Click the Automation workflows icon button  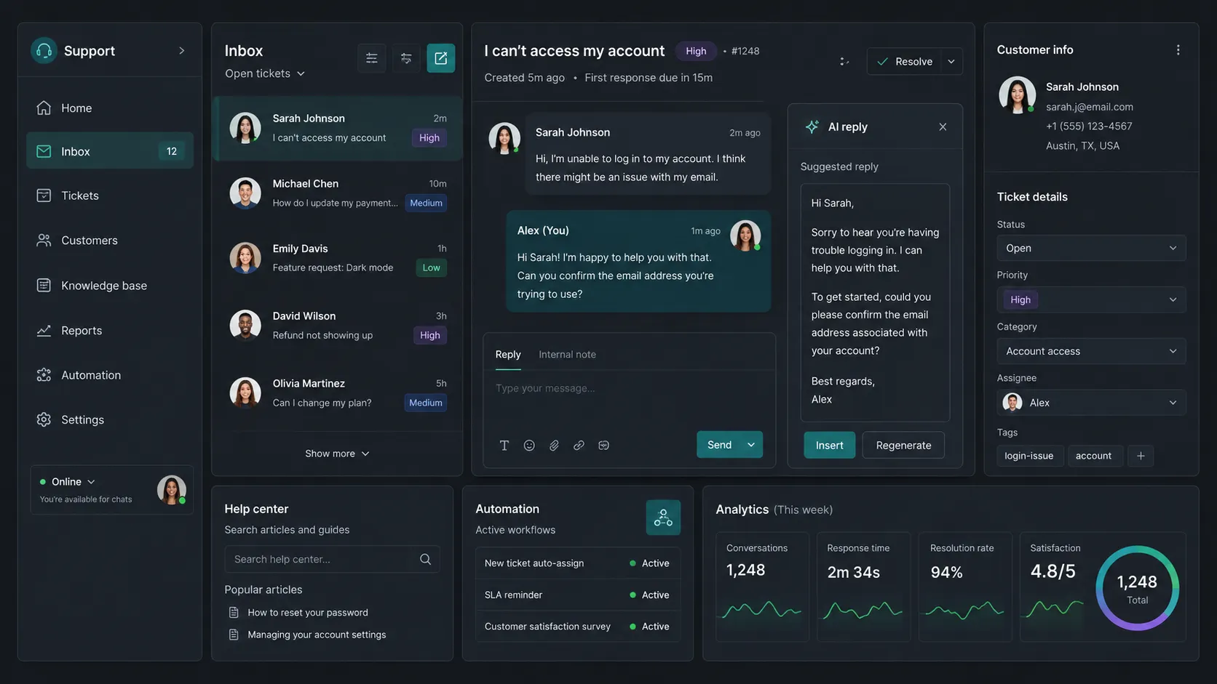(x=663, y=518)
